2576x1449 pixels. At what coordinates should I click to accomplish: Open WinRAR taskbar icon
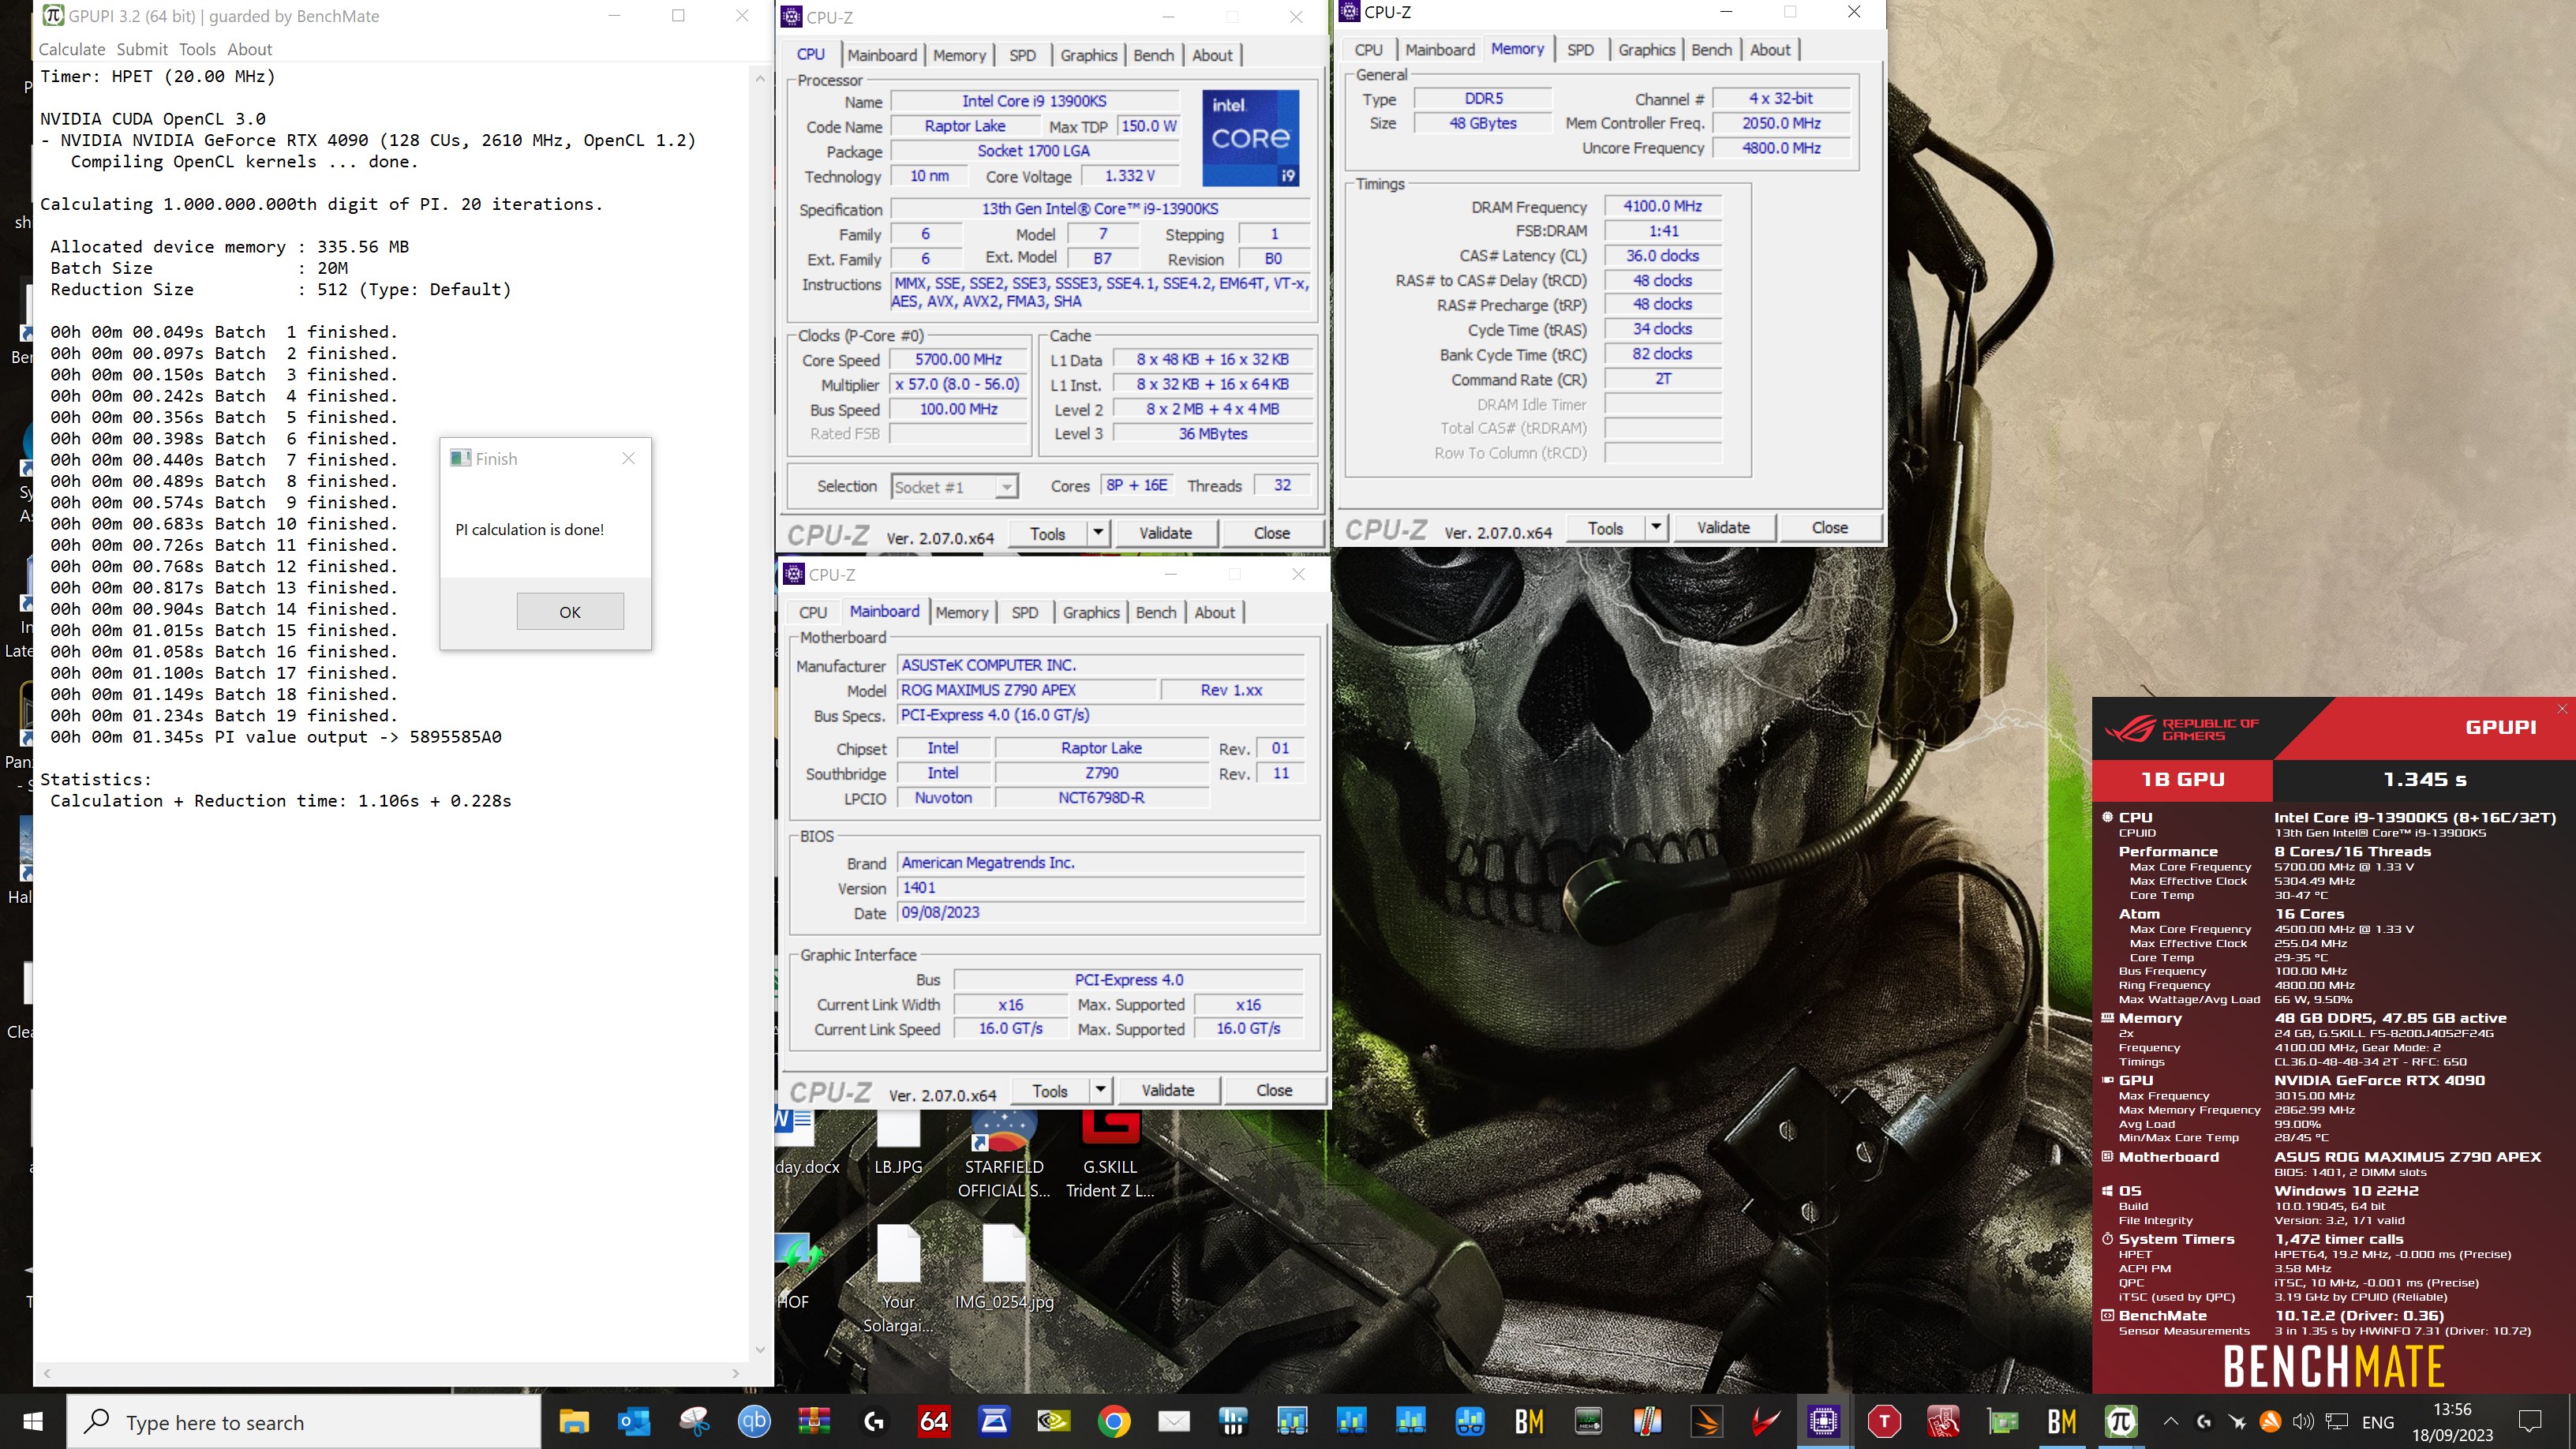click(814, 1421)
